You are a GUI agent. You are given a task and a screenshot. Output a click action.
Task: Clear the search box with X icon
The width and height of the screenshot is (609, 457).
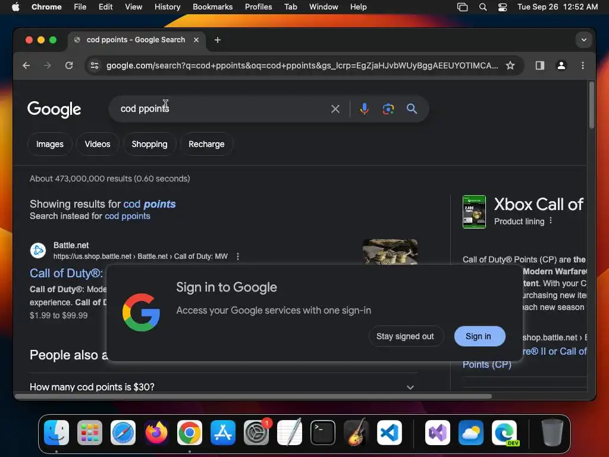pyautogui.click(x=335, y=109)
